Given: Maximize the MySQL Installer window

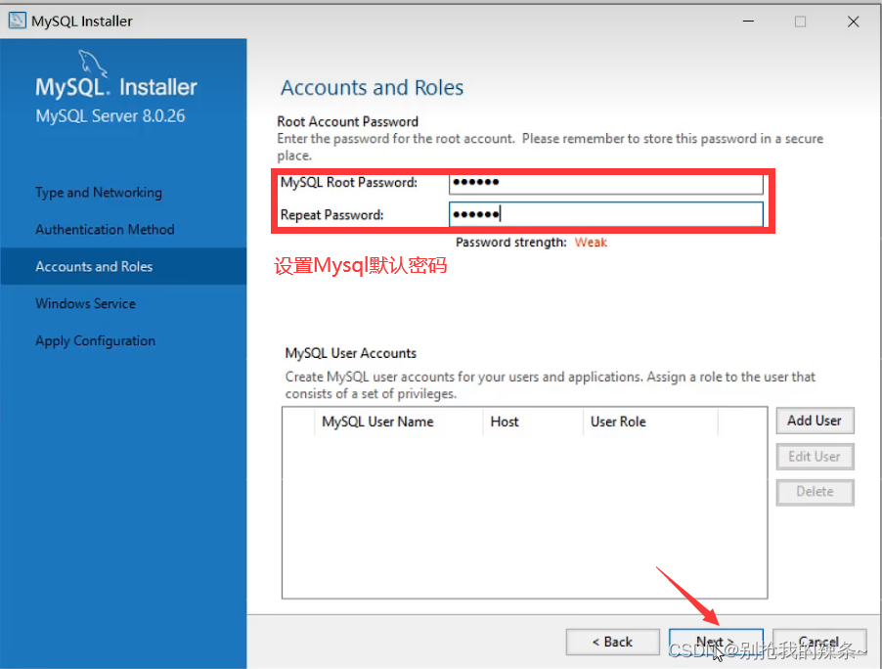Looking at the screenshot, I should tap(800, 22).
